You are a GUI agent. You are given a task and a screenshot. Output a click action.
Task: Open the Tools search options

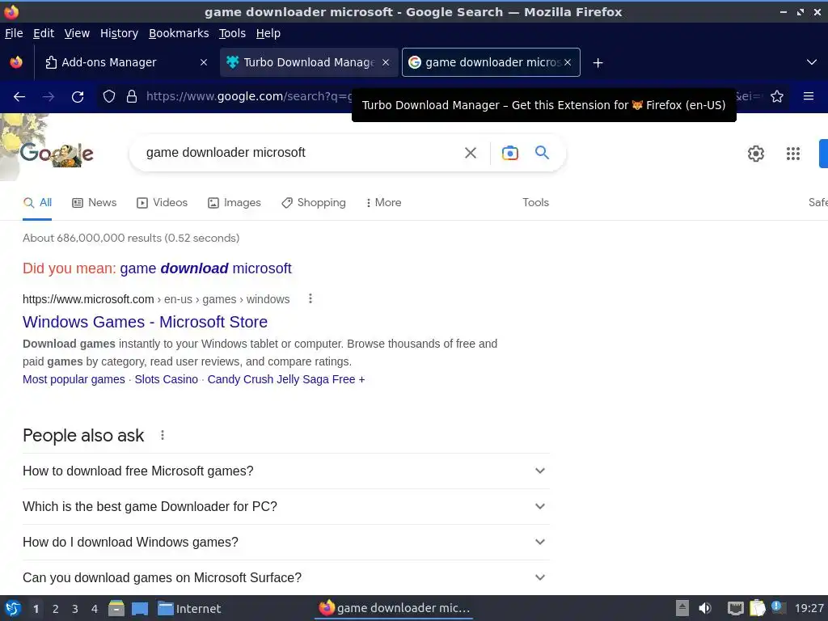[x=535, y=203]
